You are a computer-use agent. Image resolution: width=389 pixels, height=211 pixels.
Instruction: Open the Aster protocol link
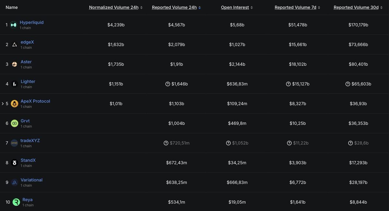(26, 62)
